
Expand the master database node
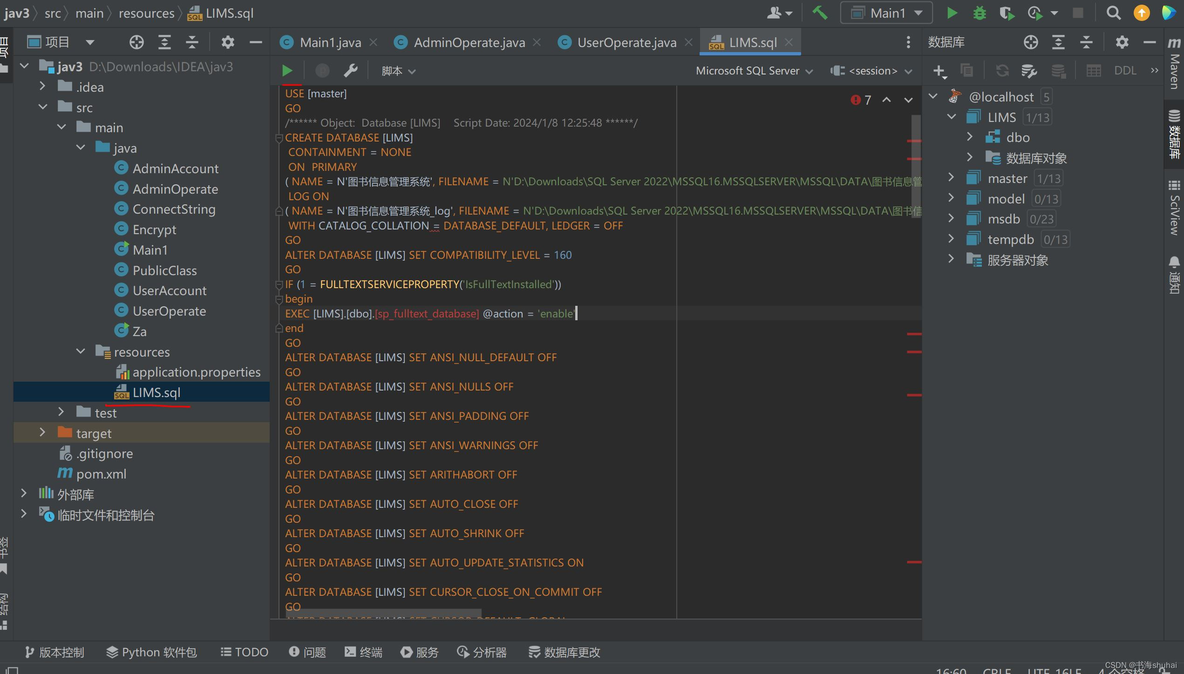click(951, 178)
